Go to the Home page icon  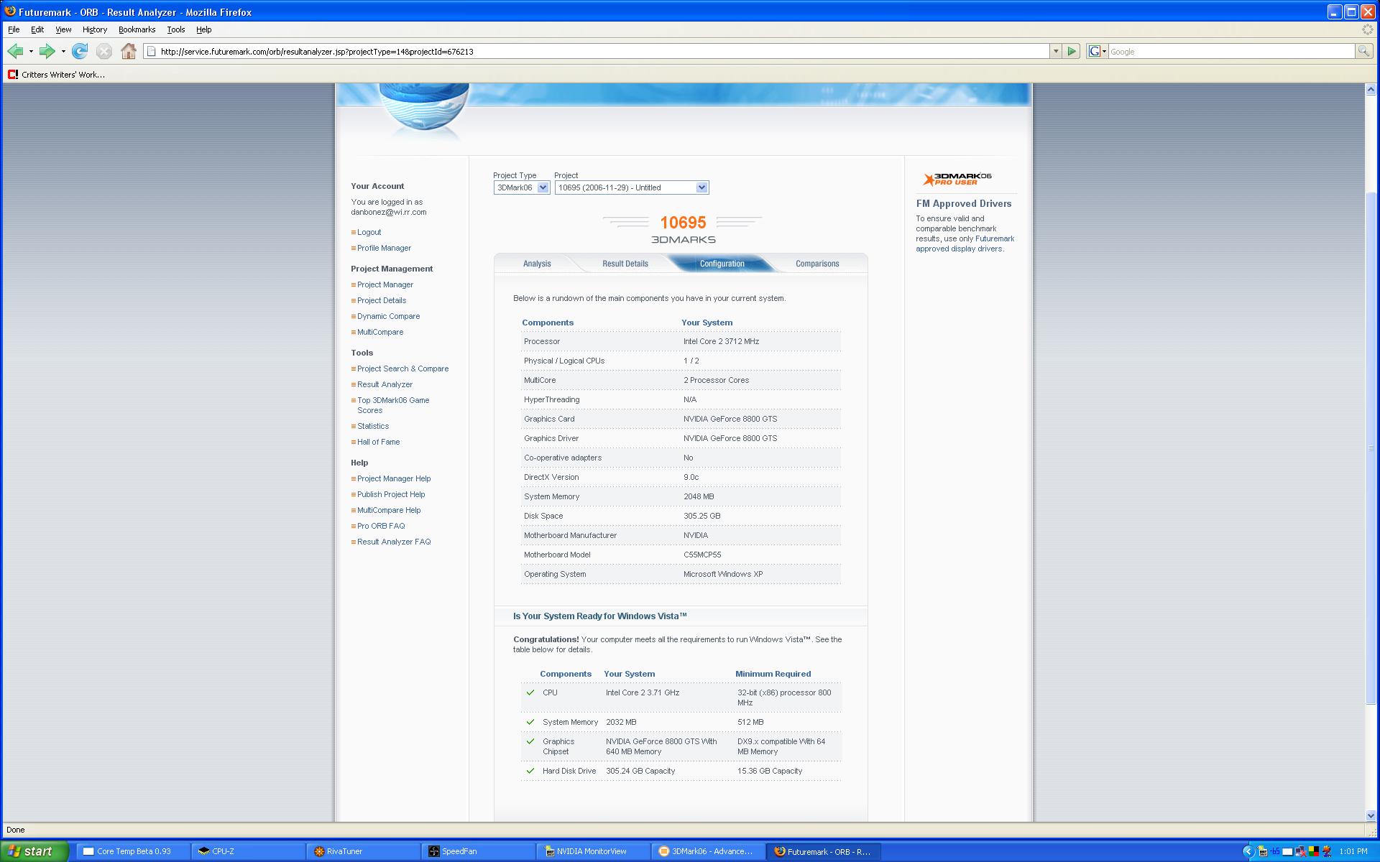click(129, 51)
